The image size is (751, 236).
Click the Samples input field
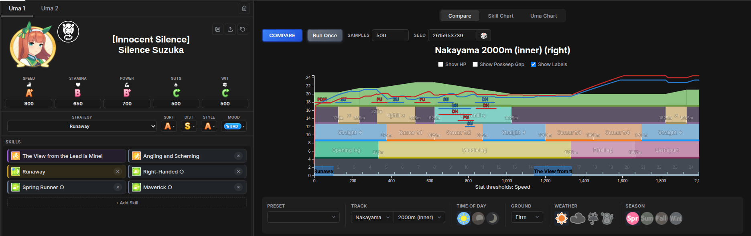coord(390,36)
